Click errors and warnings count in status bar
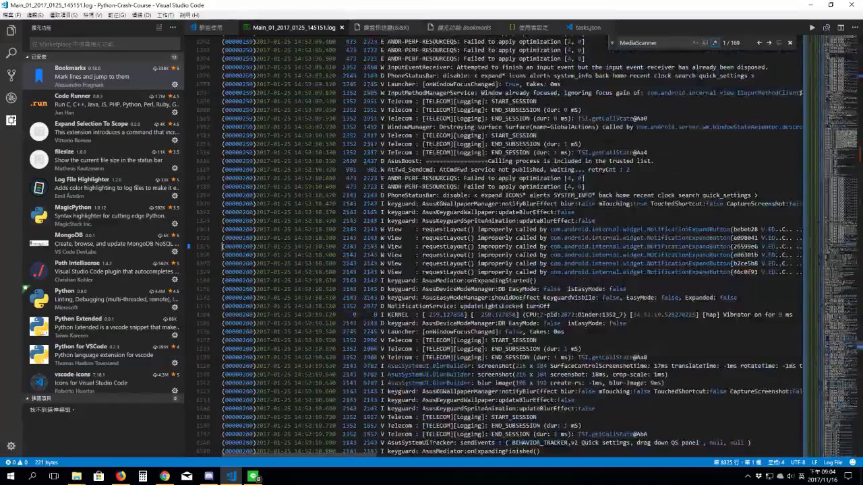The image size is (863, 485). coord(17,462)
